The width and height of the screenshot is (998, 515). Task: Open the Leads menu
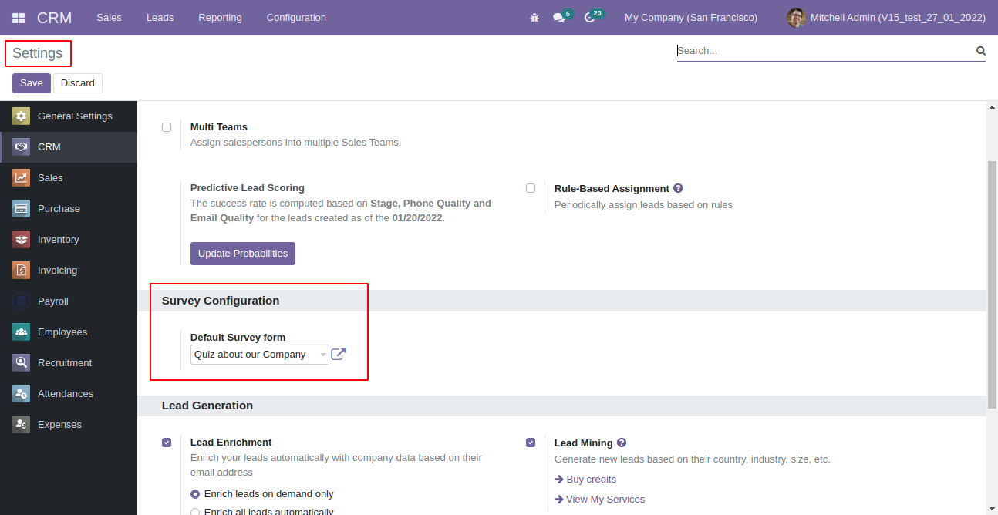pyautogui.click(x=160, y=18)
